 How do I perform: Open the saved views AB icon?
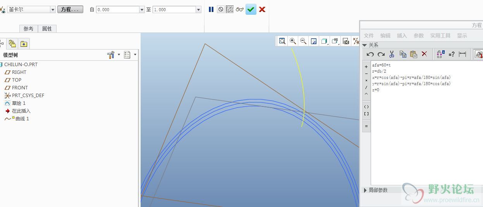coord(335,41)
